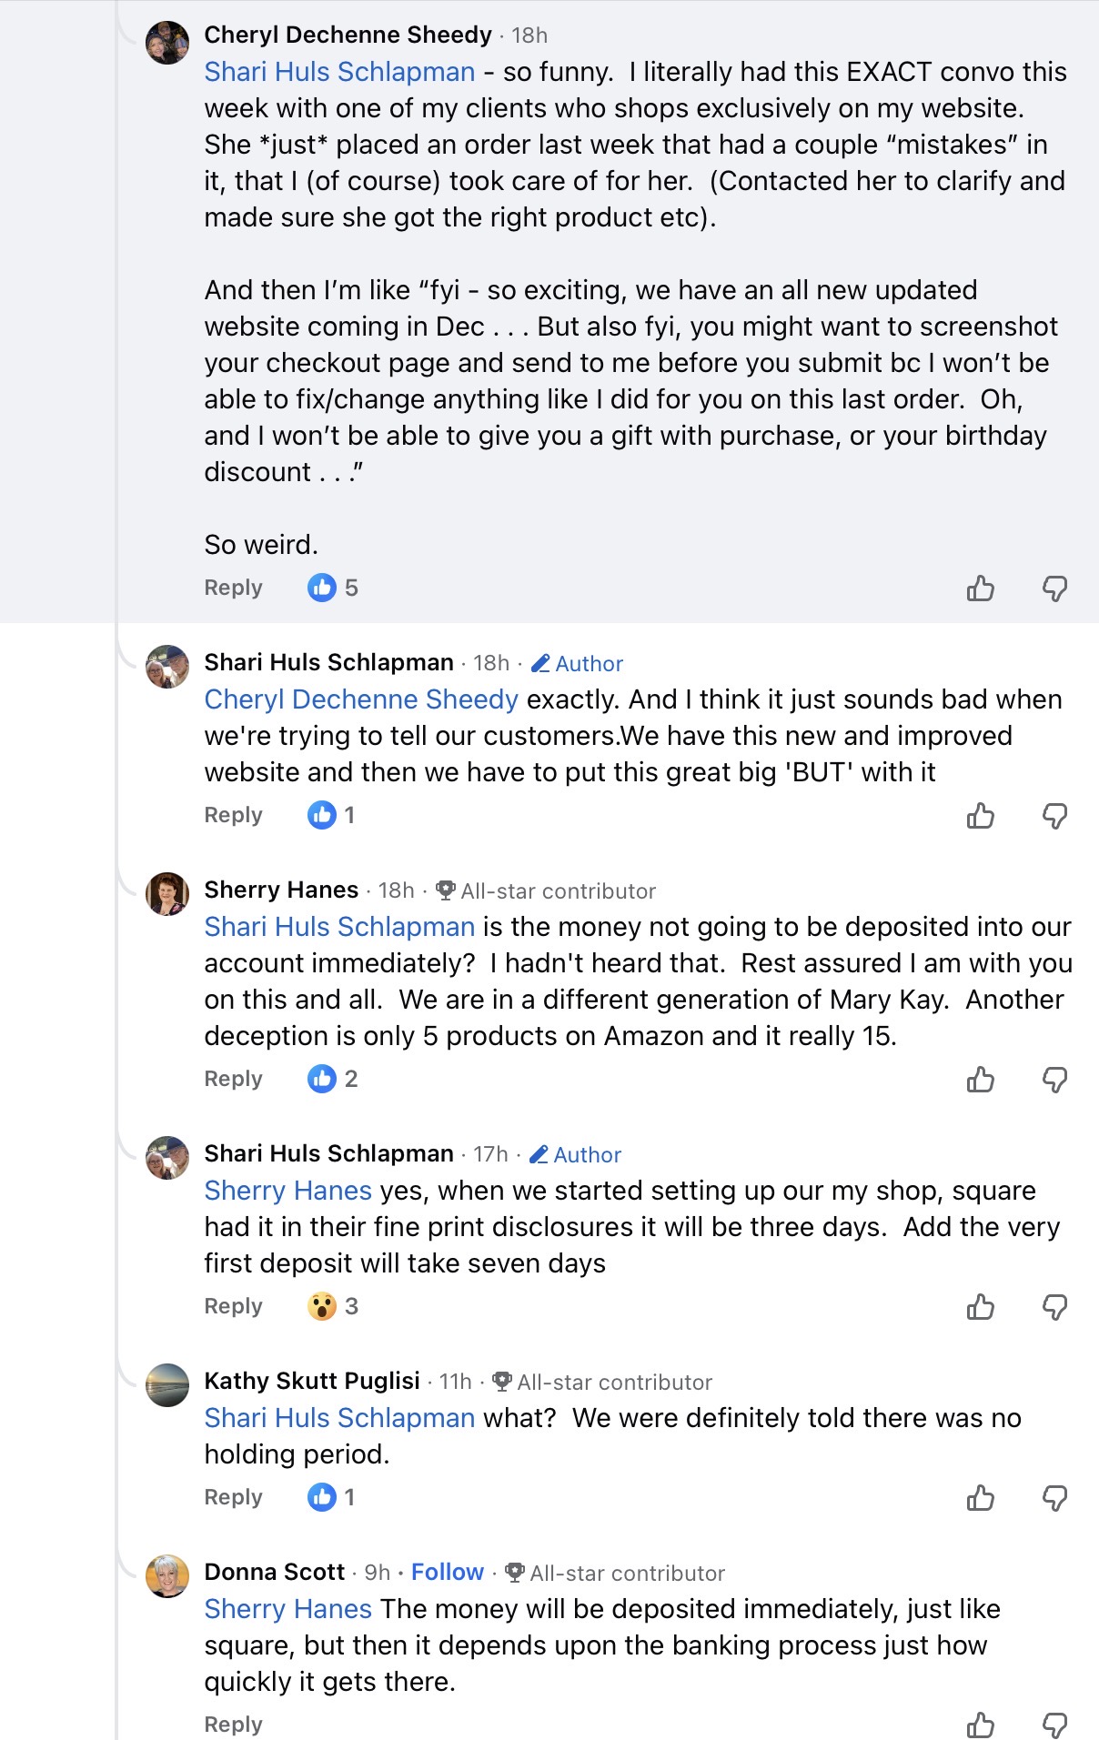Open Cheryl Dechenne Sheedy mention in Shari's reply
The height and width of the screenshot is (1740, 1099).
pyautogui.click(x=361, y=699)
